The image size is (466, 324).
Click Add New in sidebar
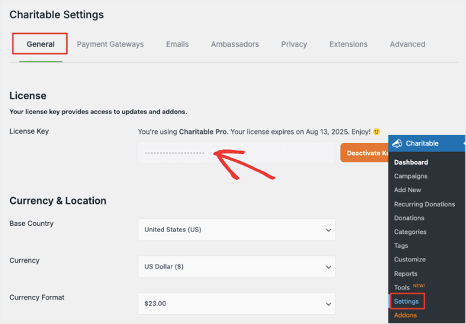point(408,190)
